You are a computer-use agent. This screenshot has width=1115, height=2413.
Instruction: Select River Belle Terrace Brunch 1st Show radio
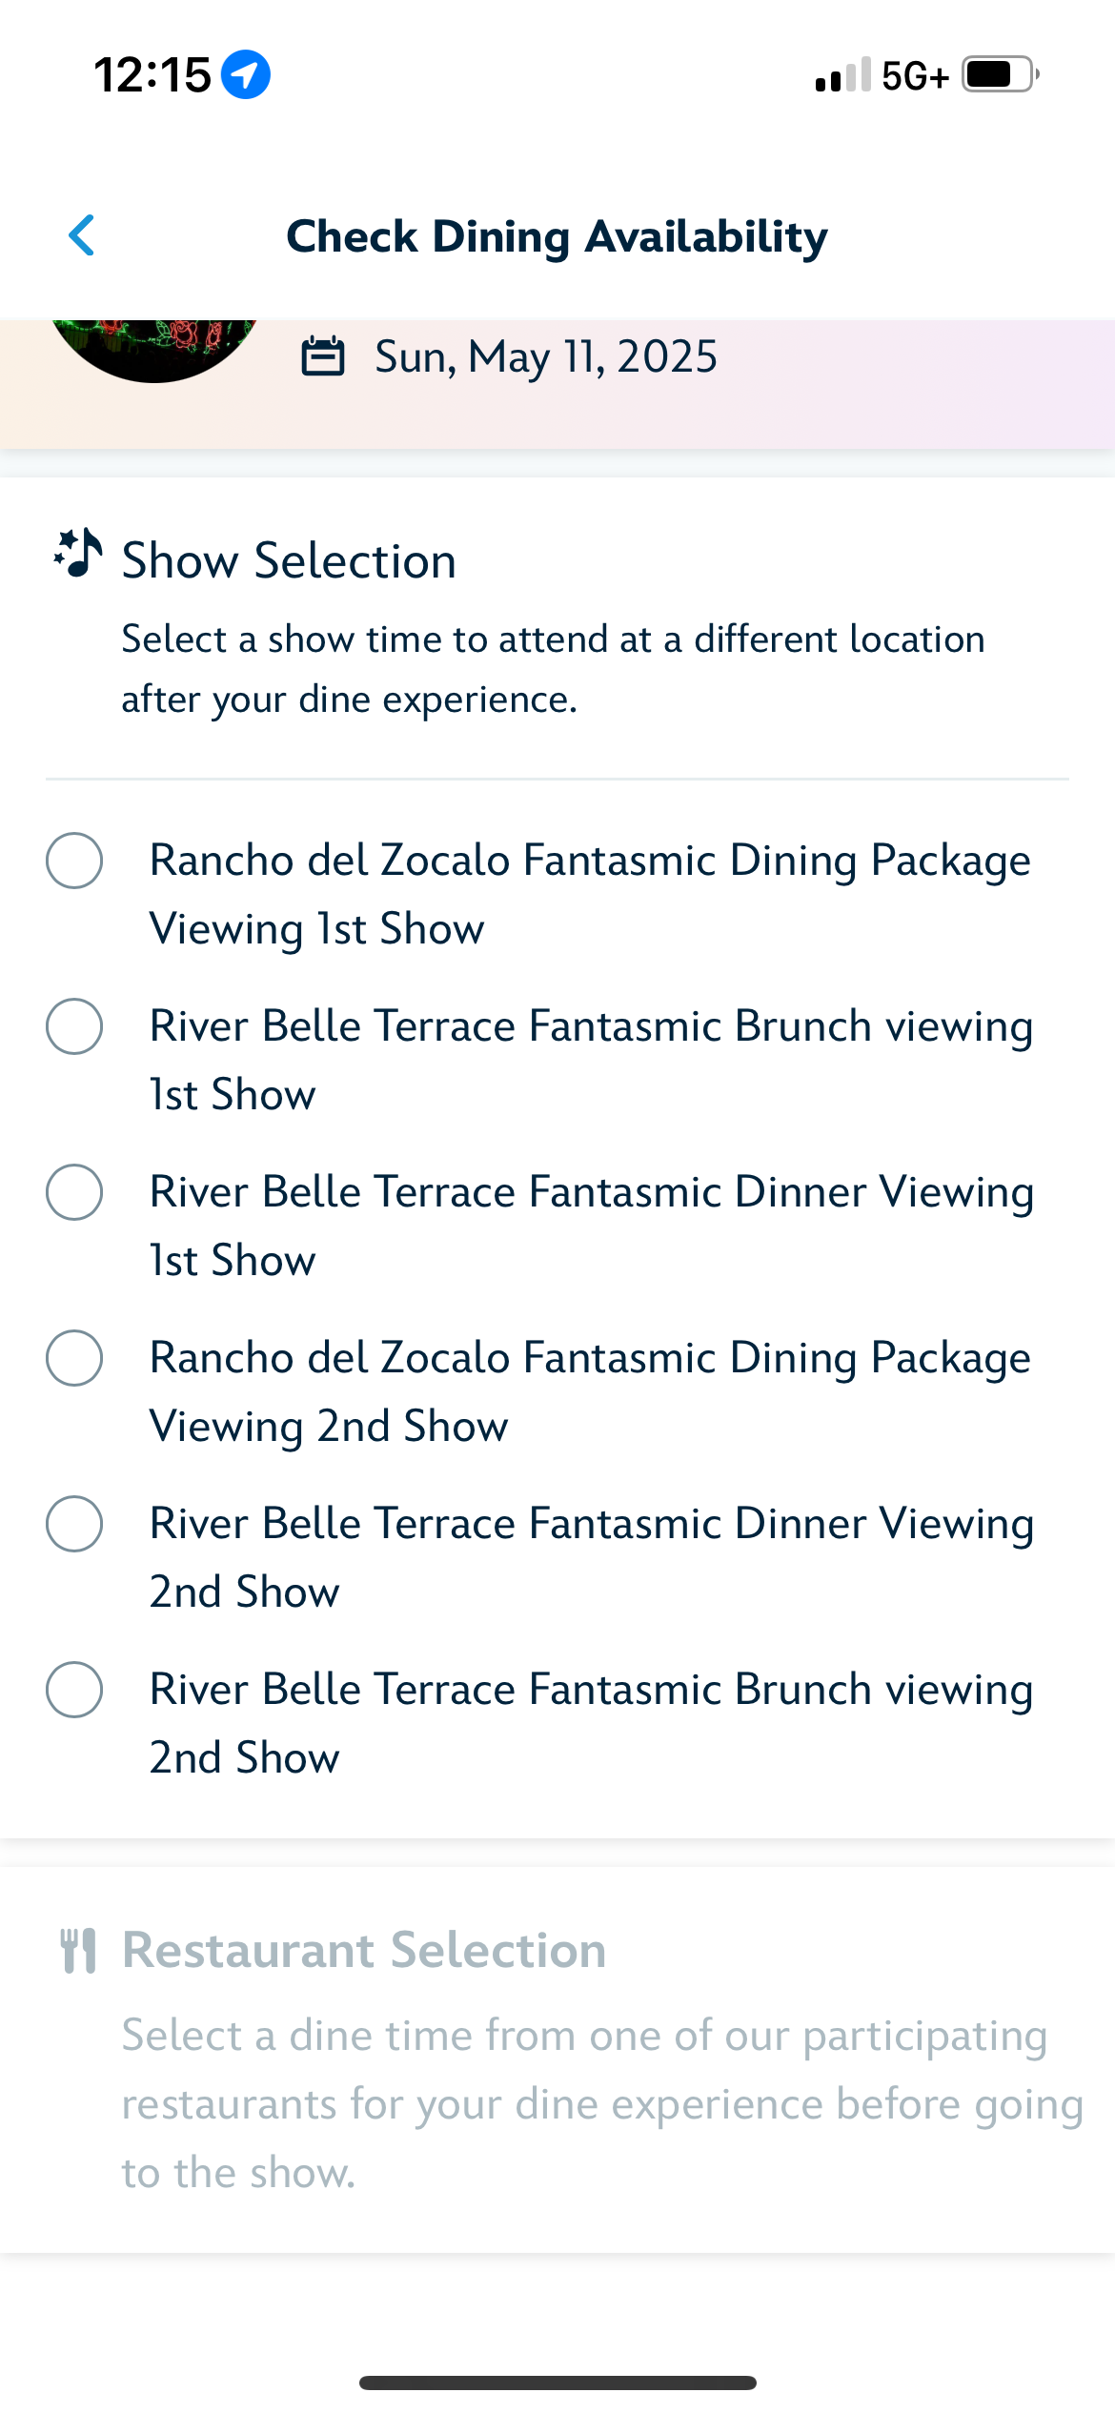point(74,1026)
